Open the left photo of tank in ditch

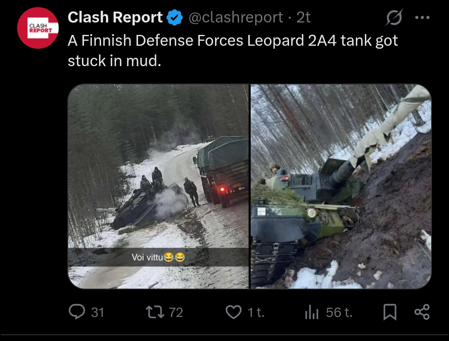[x=158, y=186]
